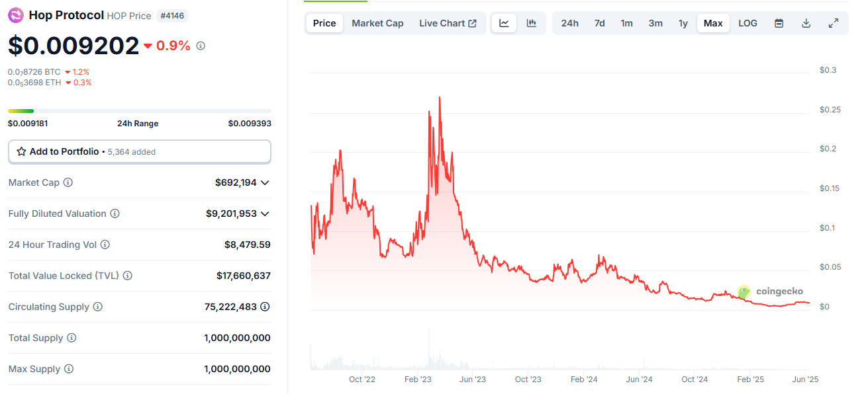Select the 1m time range
The height and width of the screenshot is (394, 868).
[626, 23]
